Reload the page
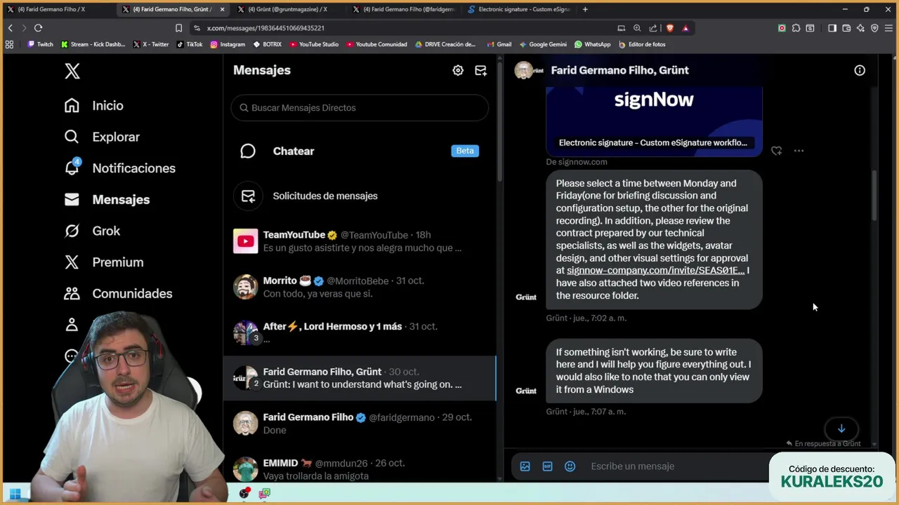Viewport: 899px width, 505px height. (x=38, y=28)
